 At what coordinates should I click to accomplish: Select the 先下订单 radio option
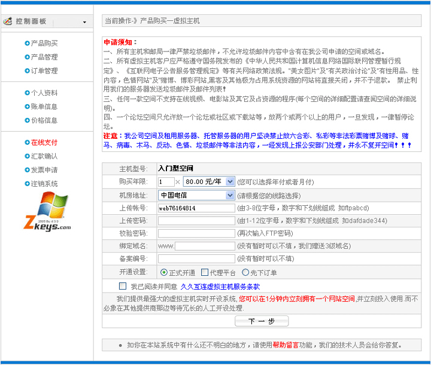[245, 272]
